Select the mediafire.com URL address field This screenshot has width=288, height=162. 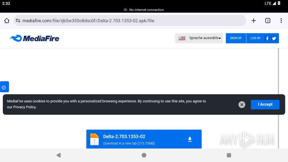point(130,21)
